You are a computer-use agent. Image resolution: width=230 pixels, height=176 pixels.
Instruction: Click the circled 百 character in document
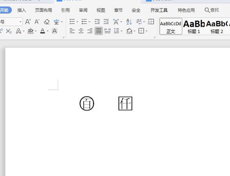(x=87, y=103)
